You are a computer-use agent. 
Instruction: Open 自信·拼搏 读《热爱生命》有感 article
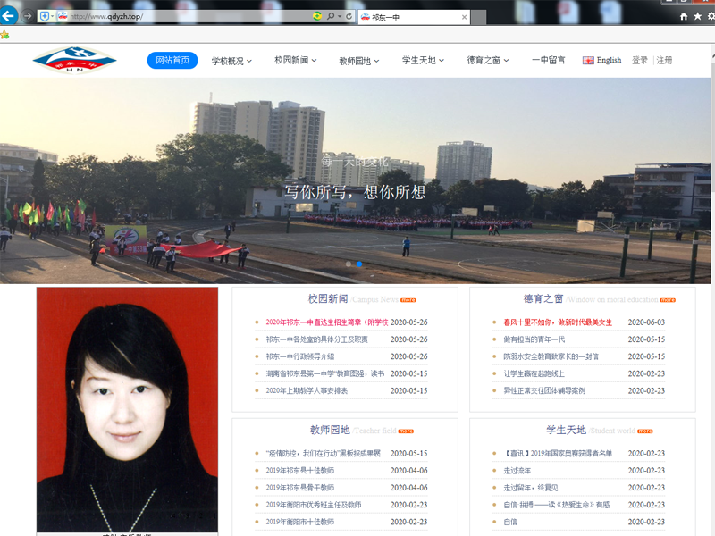point(556,505)
